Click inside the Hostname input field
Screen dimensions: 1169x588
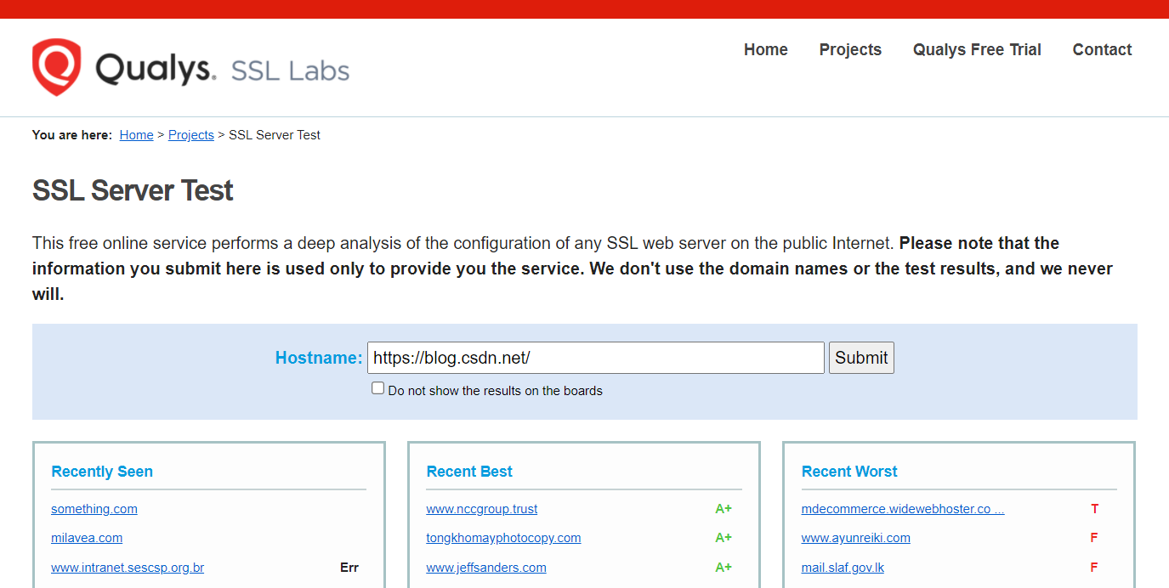tap(595, 358)
